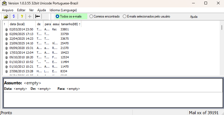Viewport: 224px width, 115px height.
Task: Sort by the 'tamanho(KB)' column header
Action: click(x=70, y=24)
